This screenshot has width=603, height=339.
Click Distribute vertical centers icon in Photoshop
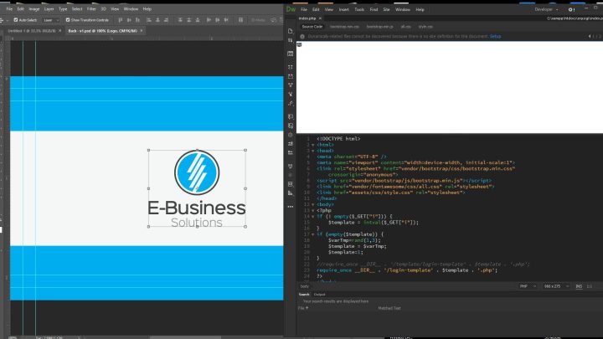(188, 20)
